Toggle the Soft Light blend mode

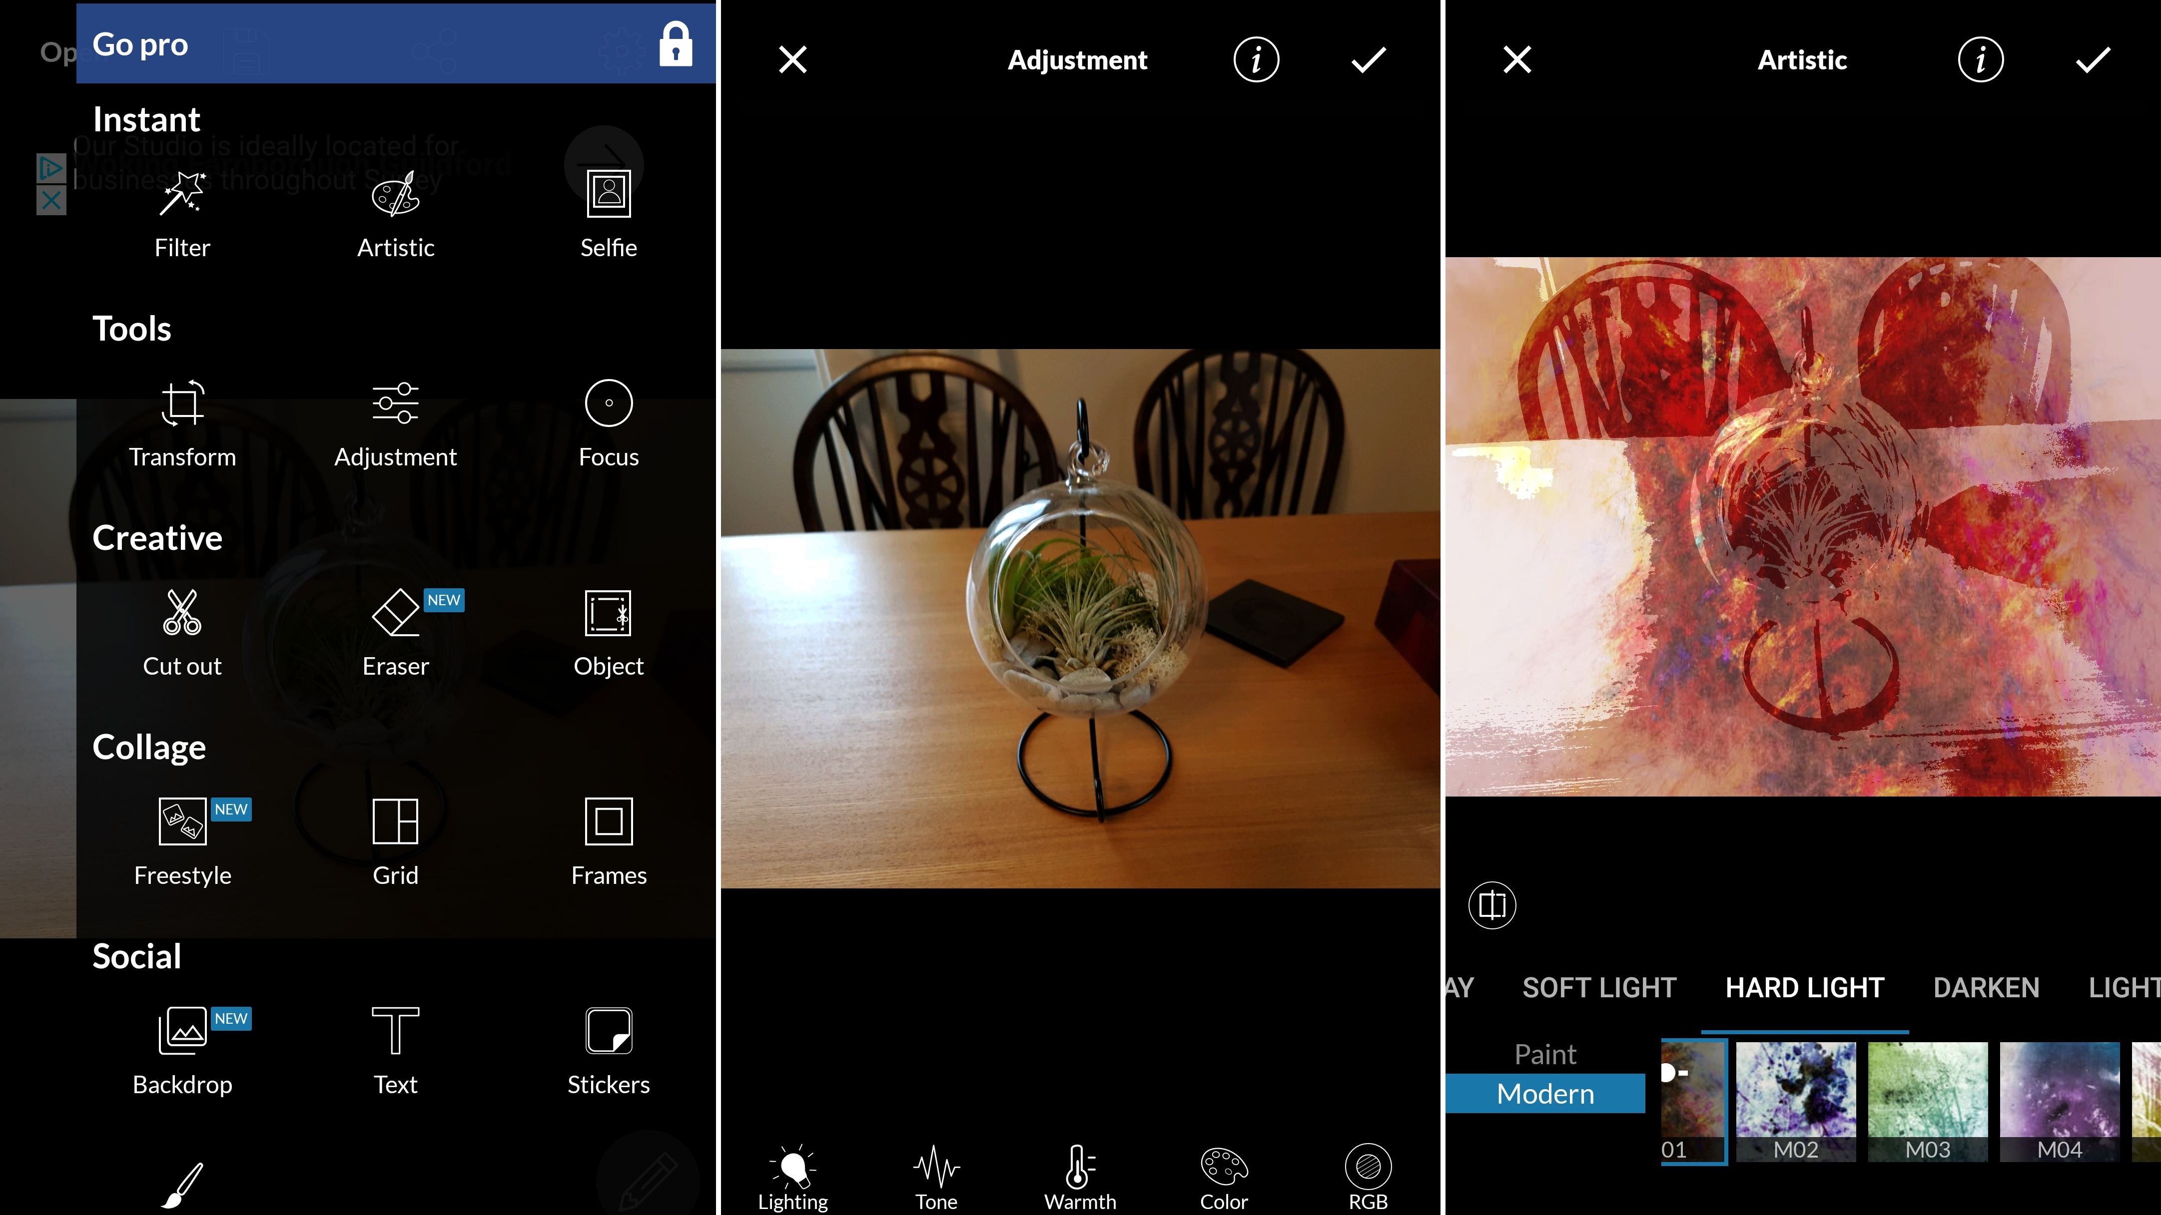[x=1600, y=988]
